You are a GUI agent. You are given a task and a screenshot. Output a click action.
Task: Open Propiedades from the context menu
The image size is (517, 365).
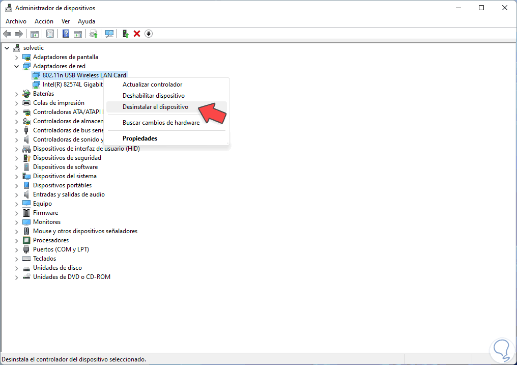click(x=166, y=138)
